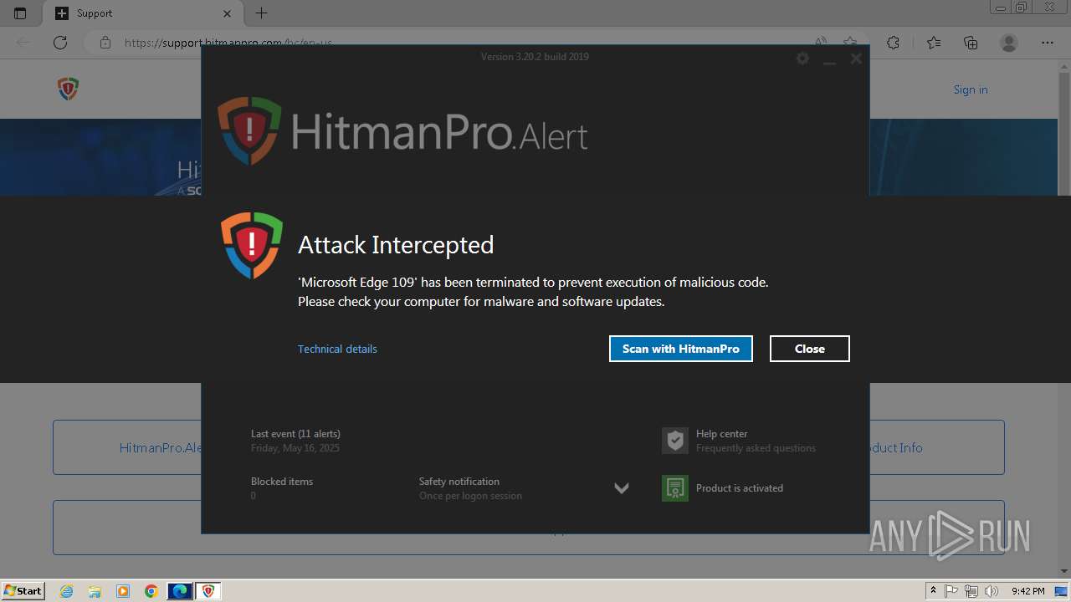Add this page to favorites star
The height and width of the screenshot is (602, 1071).
pyautogui.click(x=850, y=43)
